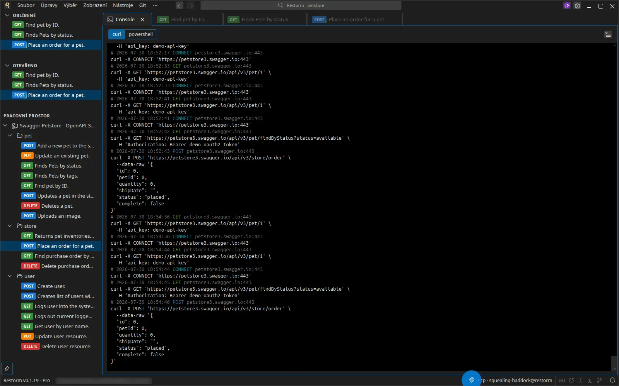
Task: Click the clear console icon
Action: [x=608, y=34]
